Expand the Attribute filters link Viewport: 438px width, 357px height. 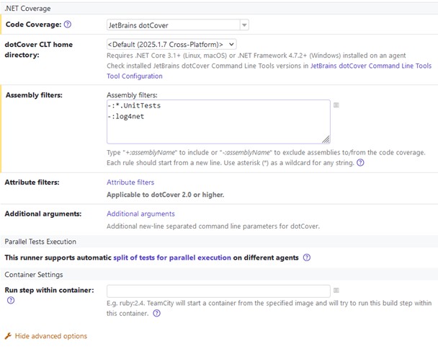[x=130, y=182]
